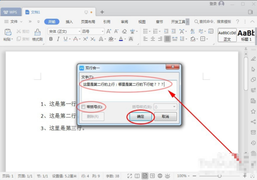Image resolution: width=257 pixels, height=180 pixels.
Task: Open the bullet list dropdown
Action: (149, 31)
